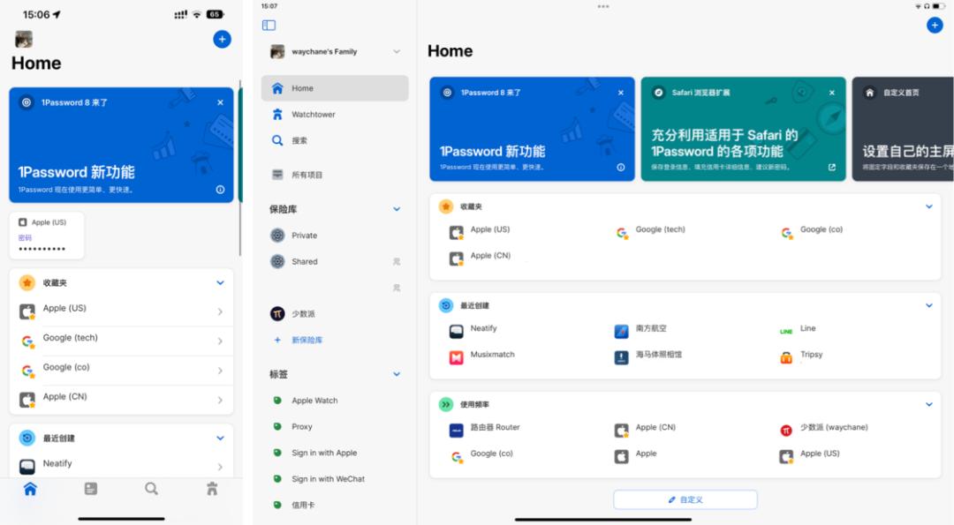
Task: Open Watchtower in the iPad sidebar
Action: (x=335, y=114)
